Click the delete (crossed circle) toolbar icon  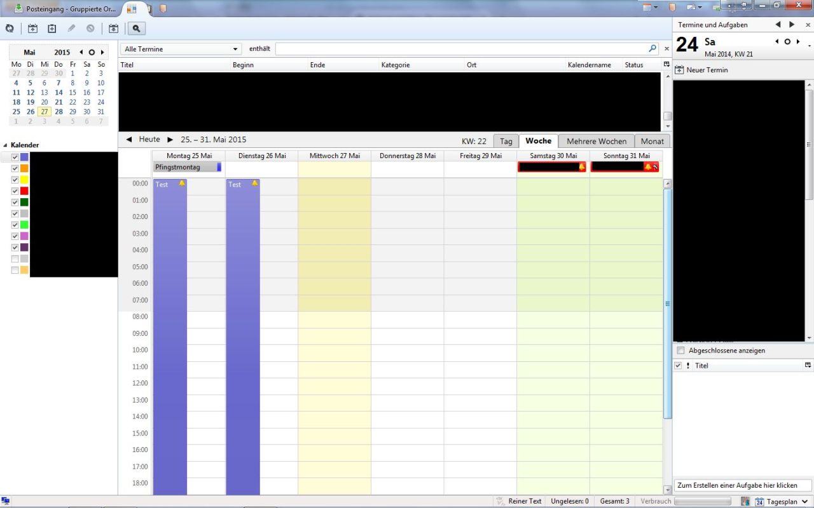(x=90, y=29)
